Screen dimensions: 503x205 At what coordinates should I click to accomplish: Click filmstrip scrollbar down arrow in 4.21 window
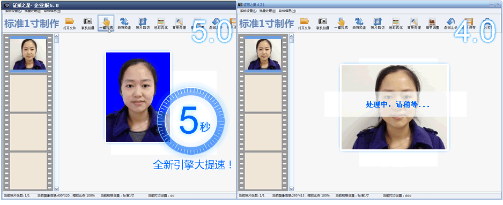[x=292, y=189]
